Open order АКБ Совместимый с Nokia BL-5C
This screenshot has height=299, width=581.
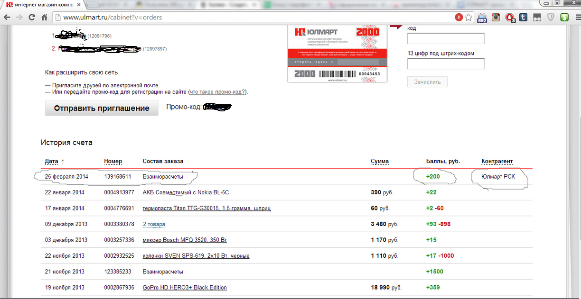tap(186, 192)
